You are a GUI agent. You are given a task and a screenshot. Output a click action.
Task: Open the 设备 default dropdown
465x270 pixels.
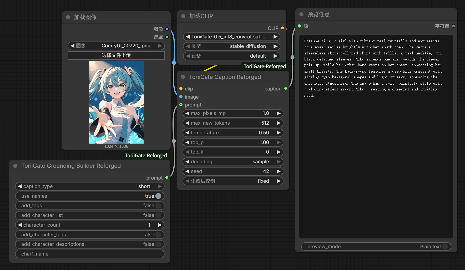[231, 56]
